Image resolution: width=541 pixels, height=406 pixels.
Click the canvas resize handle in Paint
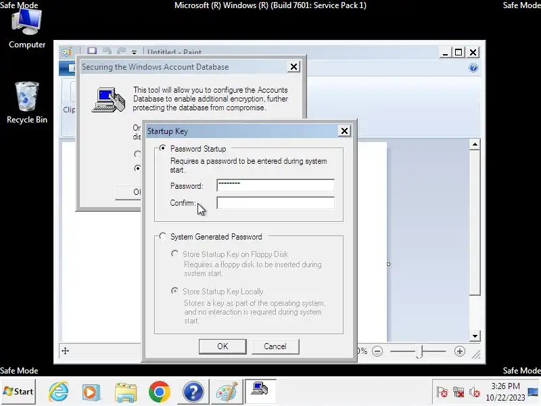[x=388, y=264]
